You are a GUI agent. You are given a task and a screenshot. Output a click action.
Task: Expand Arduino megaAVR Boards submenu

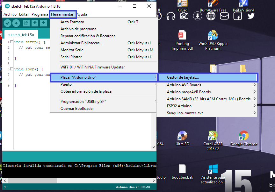pos(206,92)
